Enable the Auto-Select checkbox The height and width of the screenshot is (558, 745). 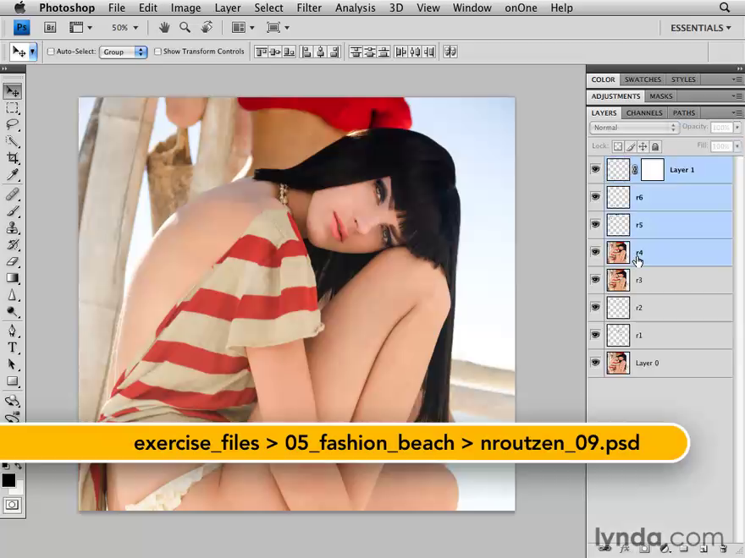click(x=51, y=52)
